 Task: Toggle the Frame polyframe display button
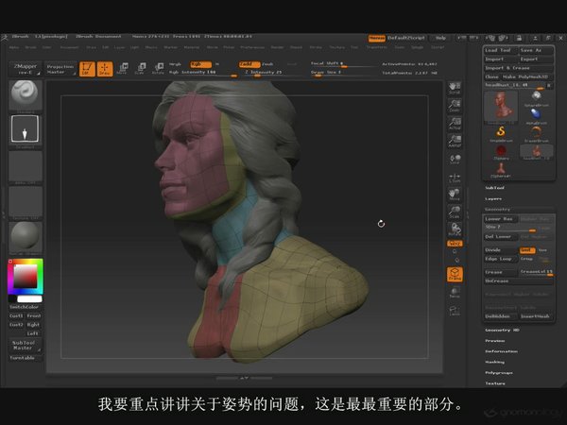(455, 274)
